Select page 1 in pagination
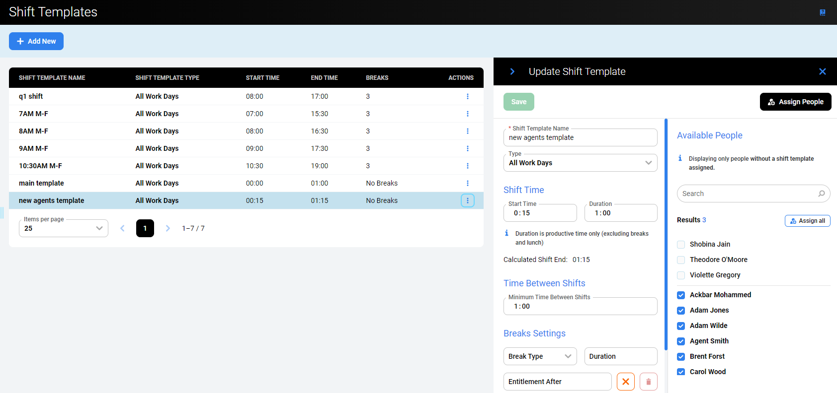 point(145,228)
